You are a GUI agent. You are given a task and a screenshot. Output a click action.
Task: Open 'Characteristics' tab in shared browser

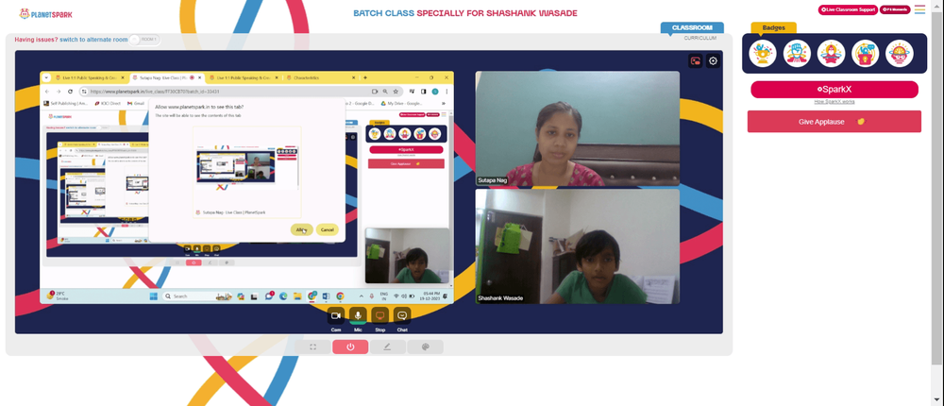coord(320,77)
